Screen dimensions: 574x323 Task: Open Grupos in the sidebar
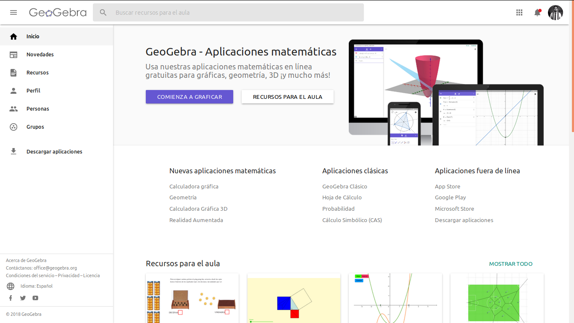[56, 127]
